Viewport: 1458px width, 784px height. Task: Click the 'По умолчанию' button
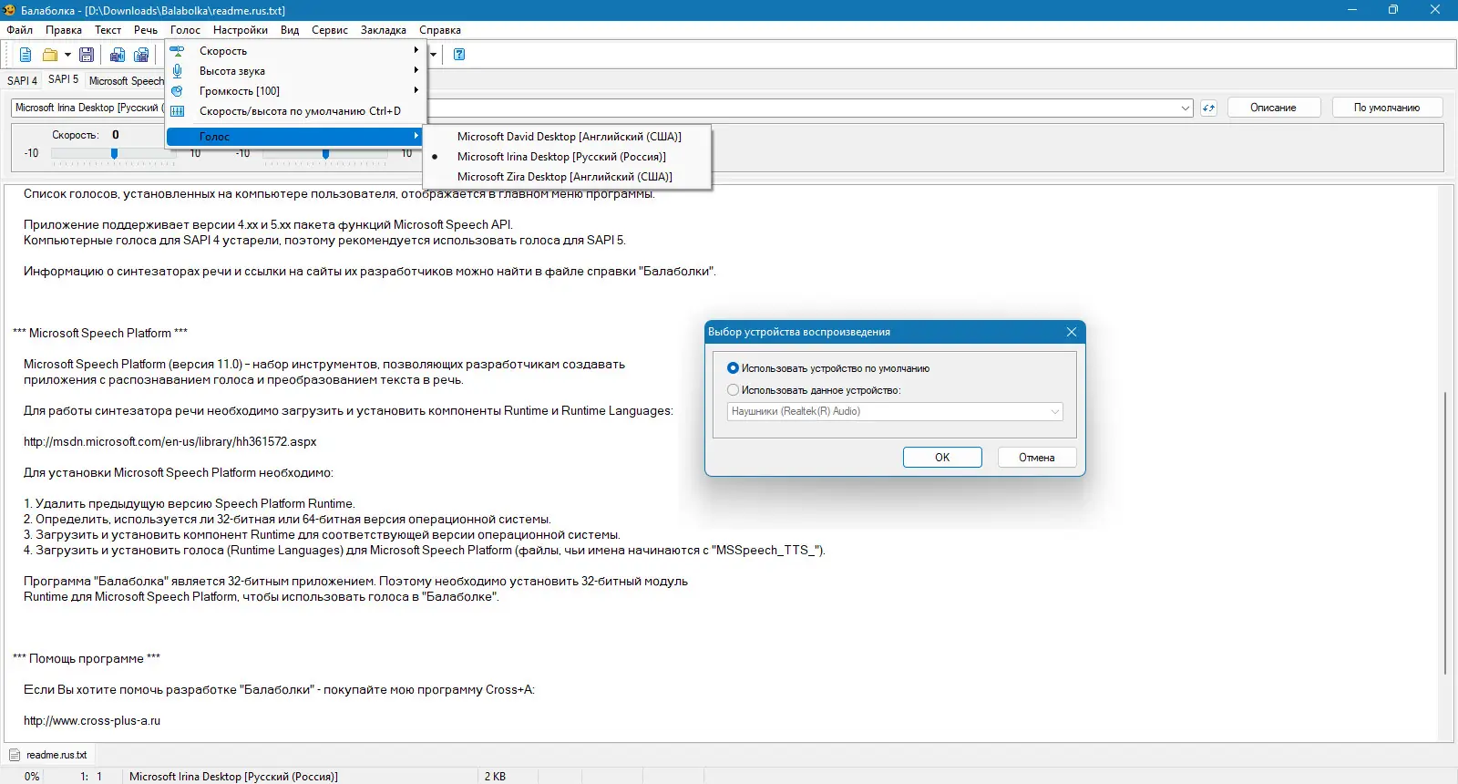(1387, 108)
